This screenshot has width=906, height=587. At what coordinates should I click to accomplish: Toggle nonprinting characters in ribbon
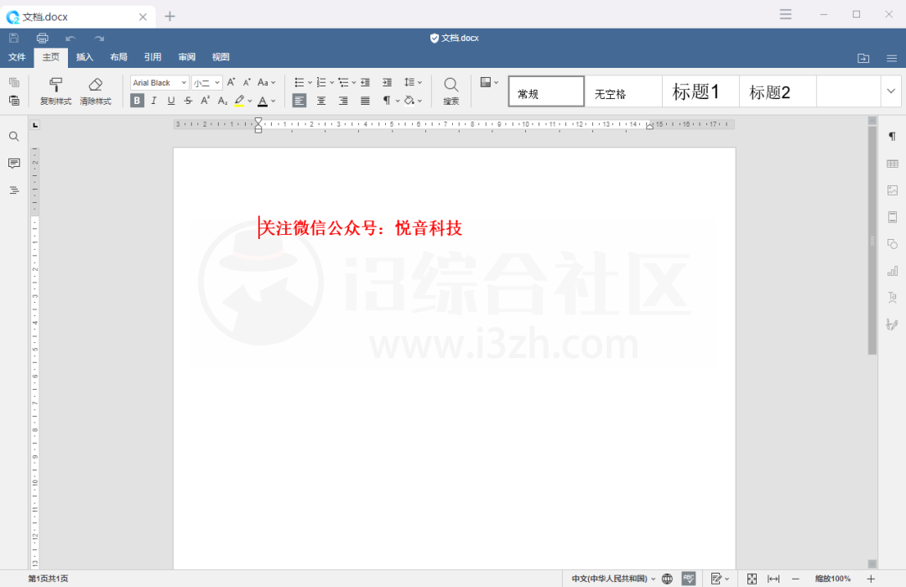[x=387, y=101]
